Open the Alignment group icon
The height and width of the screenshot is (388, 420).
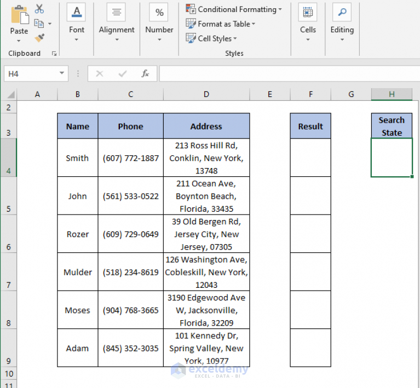tap(116, 13)
